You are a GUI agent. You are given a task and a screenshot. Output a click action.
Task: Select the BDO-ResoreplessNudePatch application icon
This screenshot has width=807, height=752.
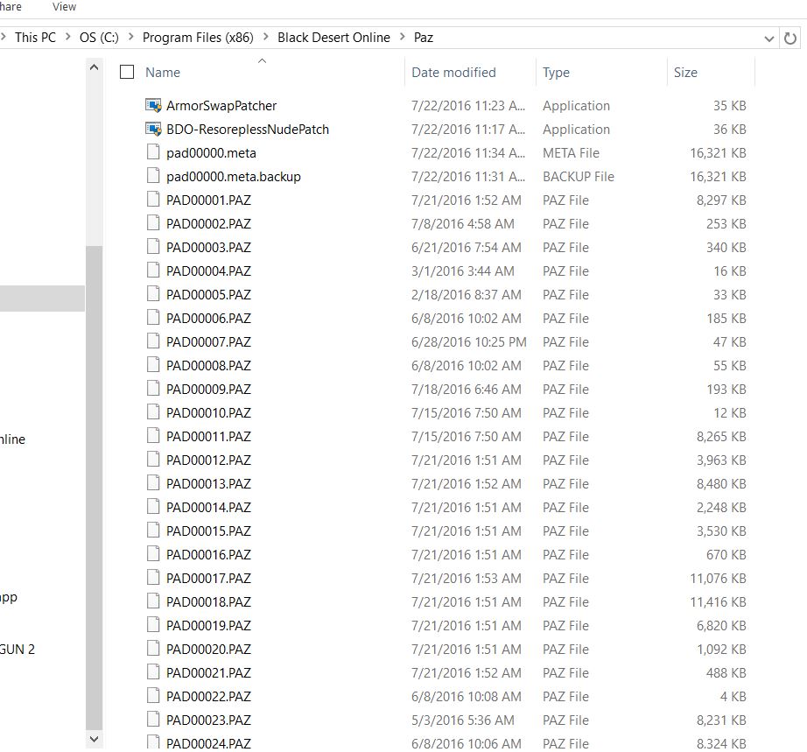154,130
